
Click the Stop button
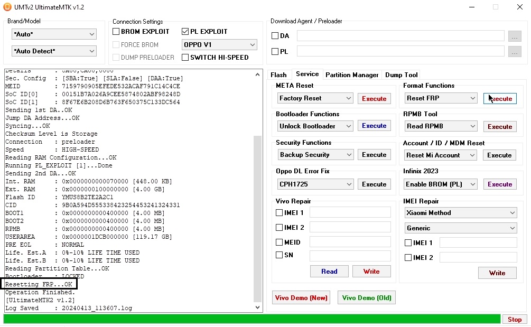pos(515,319)
